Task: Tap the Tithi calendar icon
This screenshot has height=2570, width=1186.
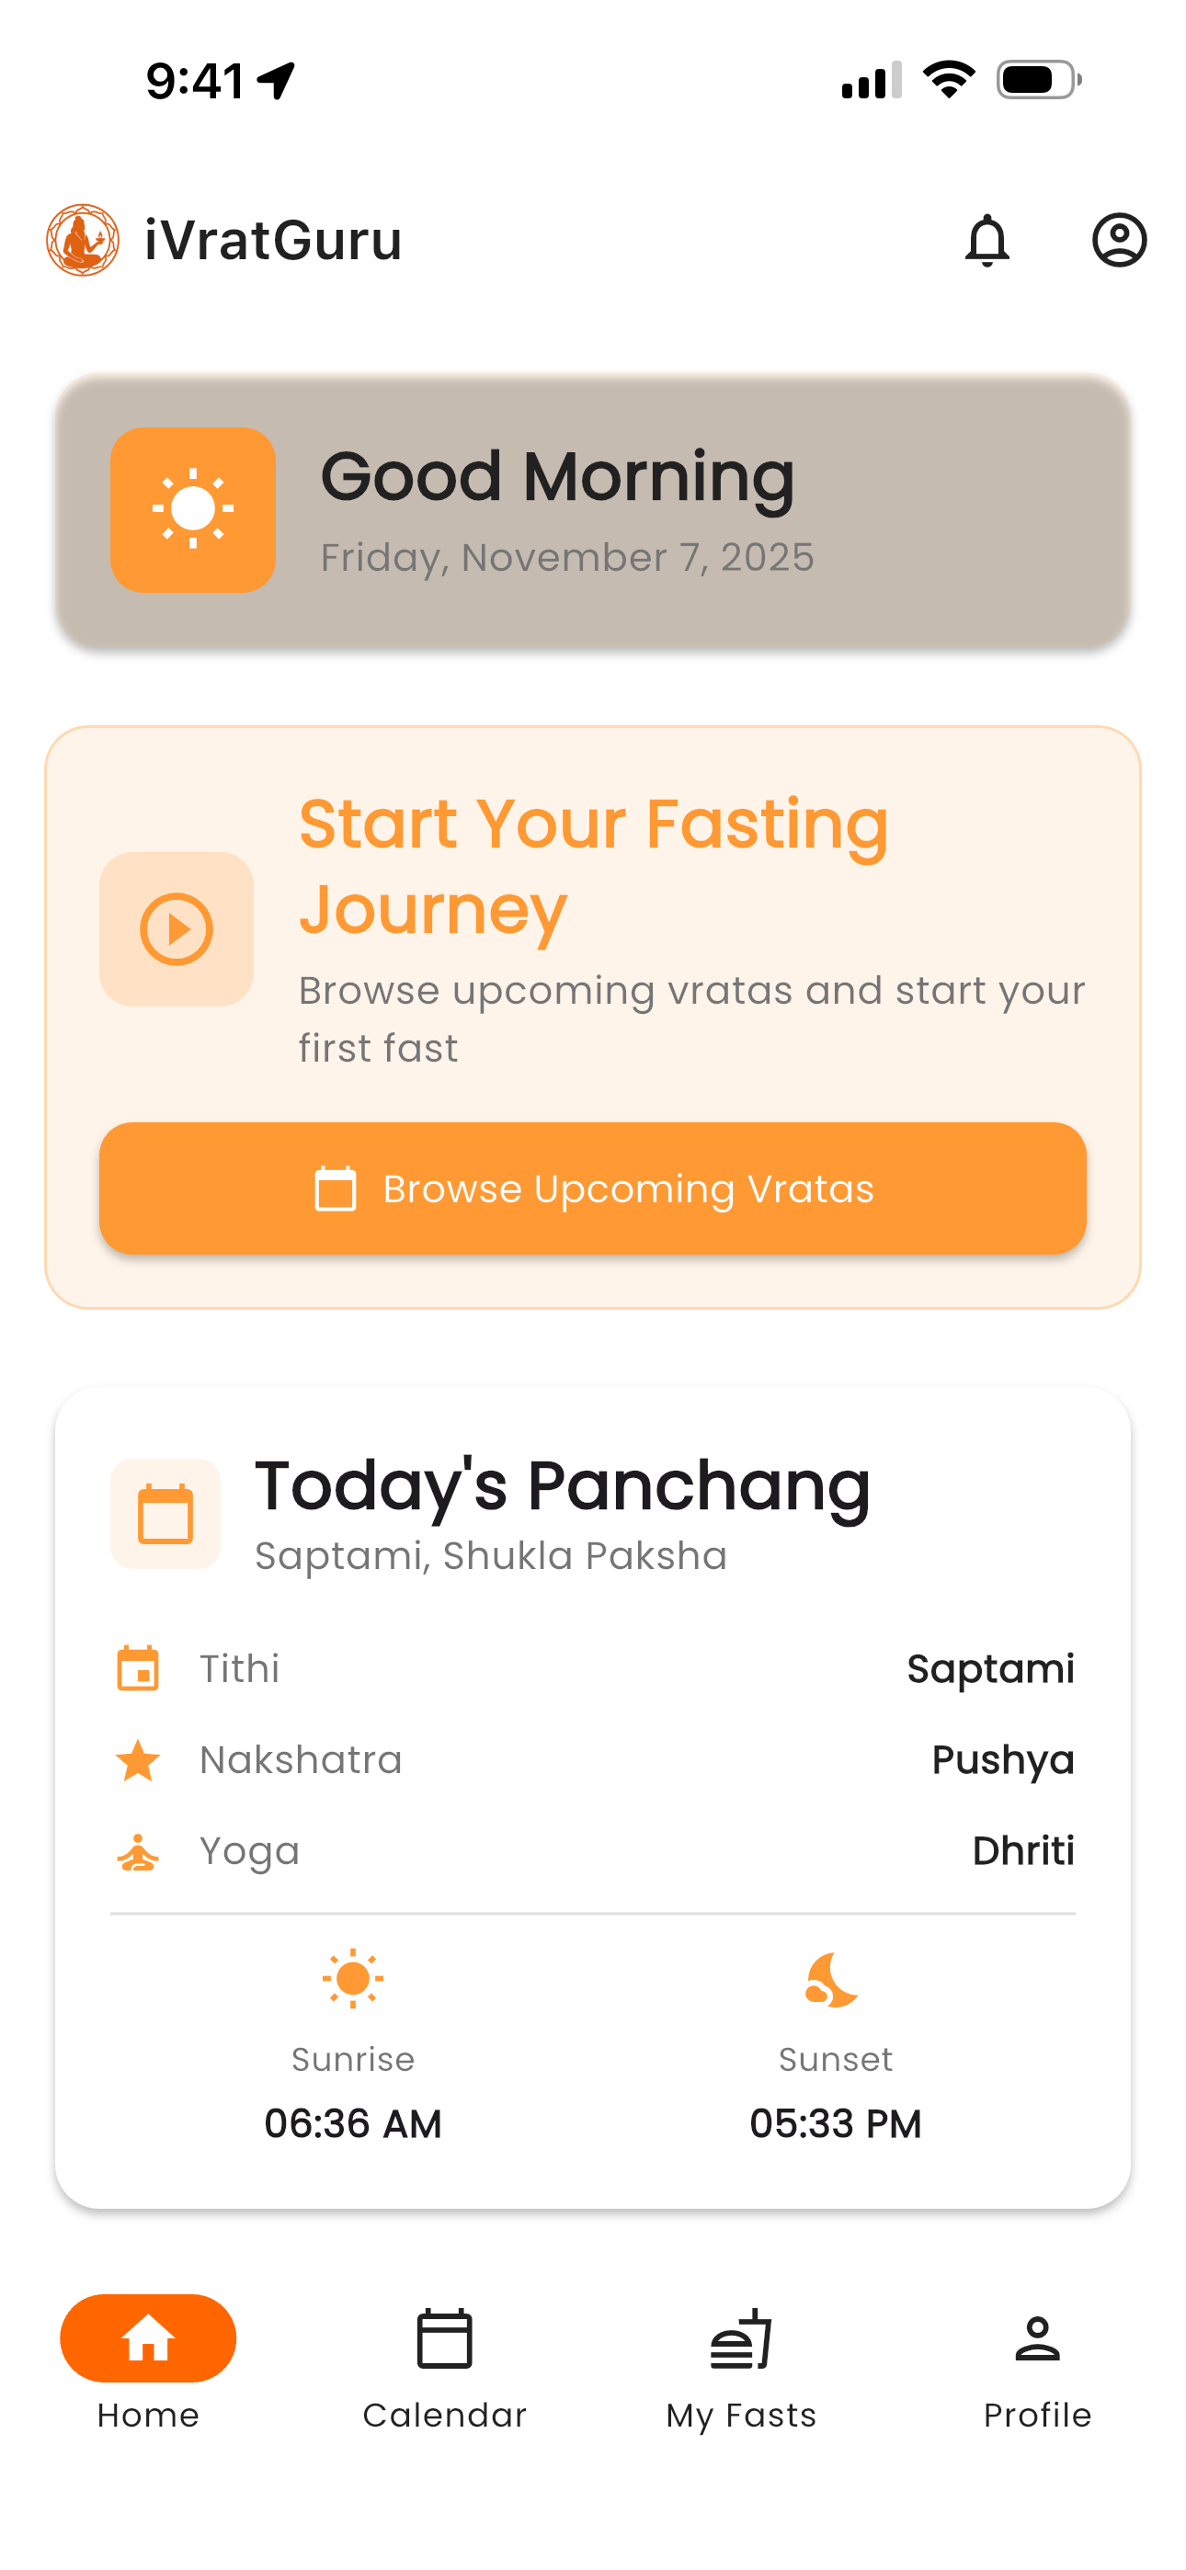Action: [x=138, y=1668]
